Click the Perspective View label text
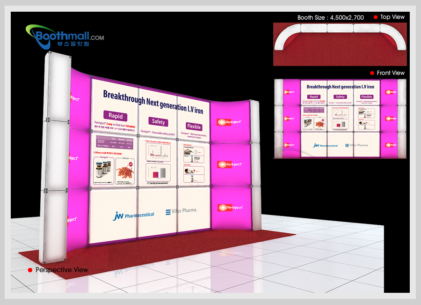 (62, 270)
